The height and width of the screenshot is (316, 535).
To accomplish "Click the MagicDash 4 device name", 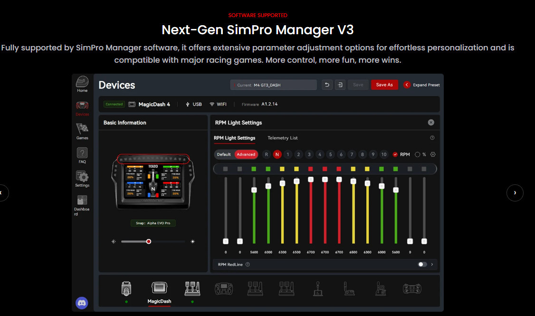I will click(154, 105).
